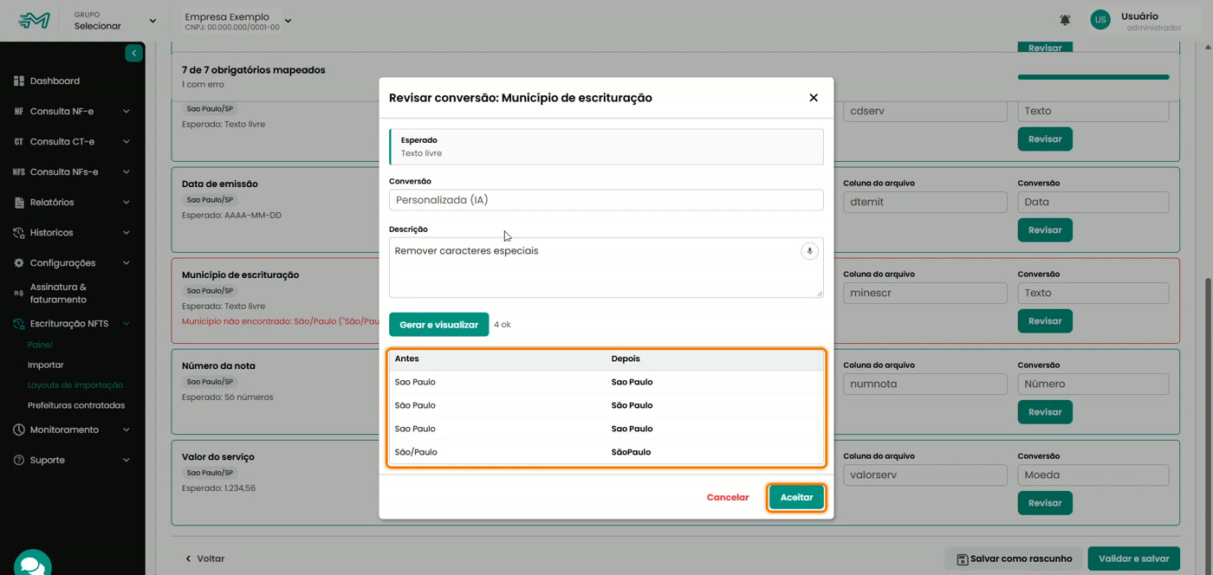Viewport: 1213px width, 575px height.
Task: Collapse the sidebar with the arrow button
Action: (133, 54)
